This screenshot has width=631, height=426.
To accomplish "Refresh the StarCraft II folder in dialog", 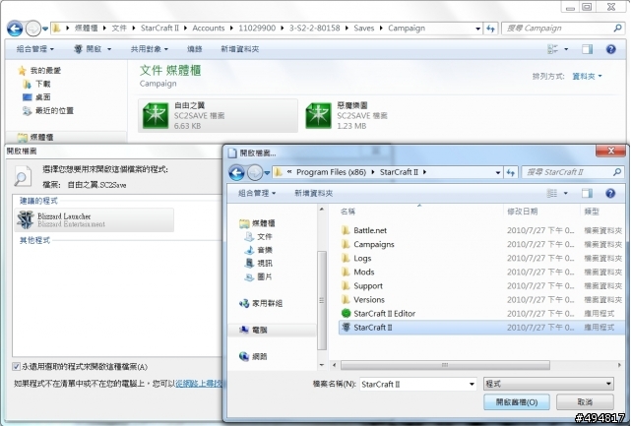I will tap(511, 172).
